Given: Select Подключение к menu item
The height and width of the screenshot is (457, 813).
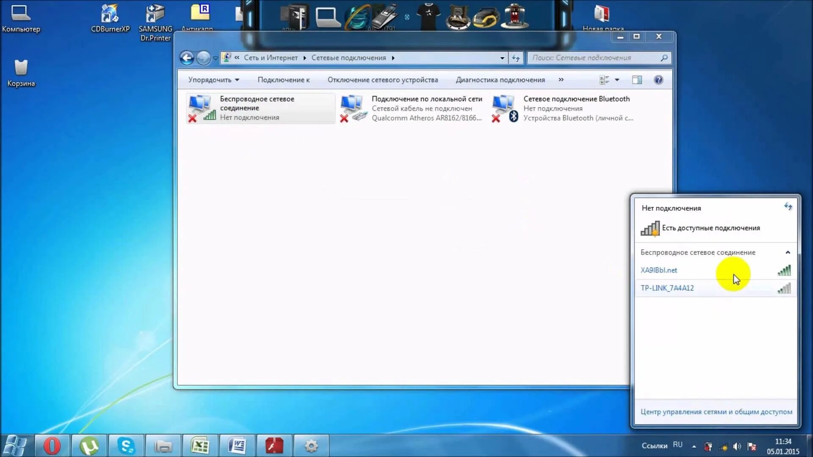Looking at the screenshot, I should click(x=283, y=79).
